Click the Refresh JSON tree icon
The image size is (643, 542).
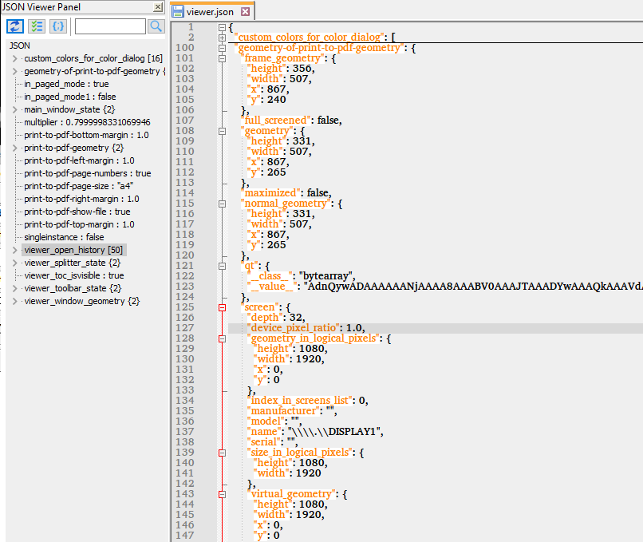15,26
